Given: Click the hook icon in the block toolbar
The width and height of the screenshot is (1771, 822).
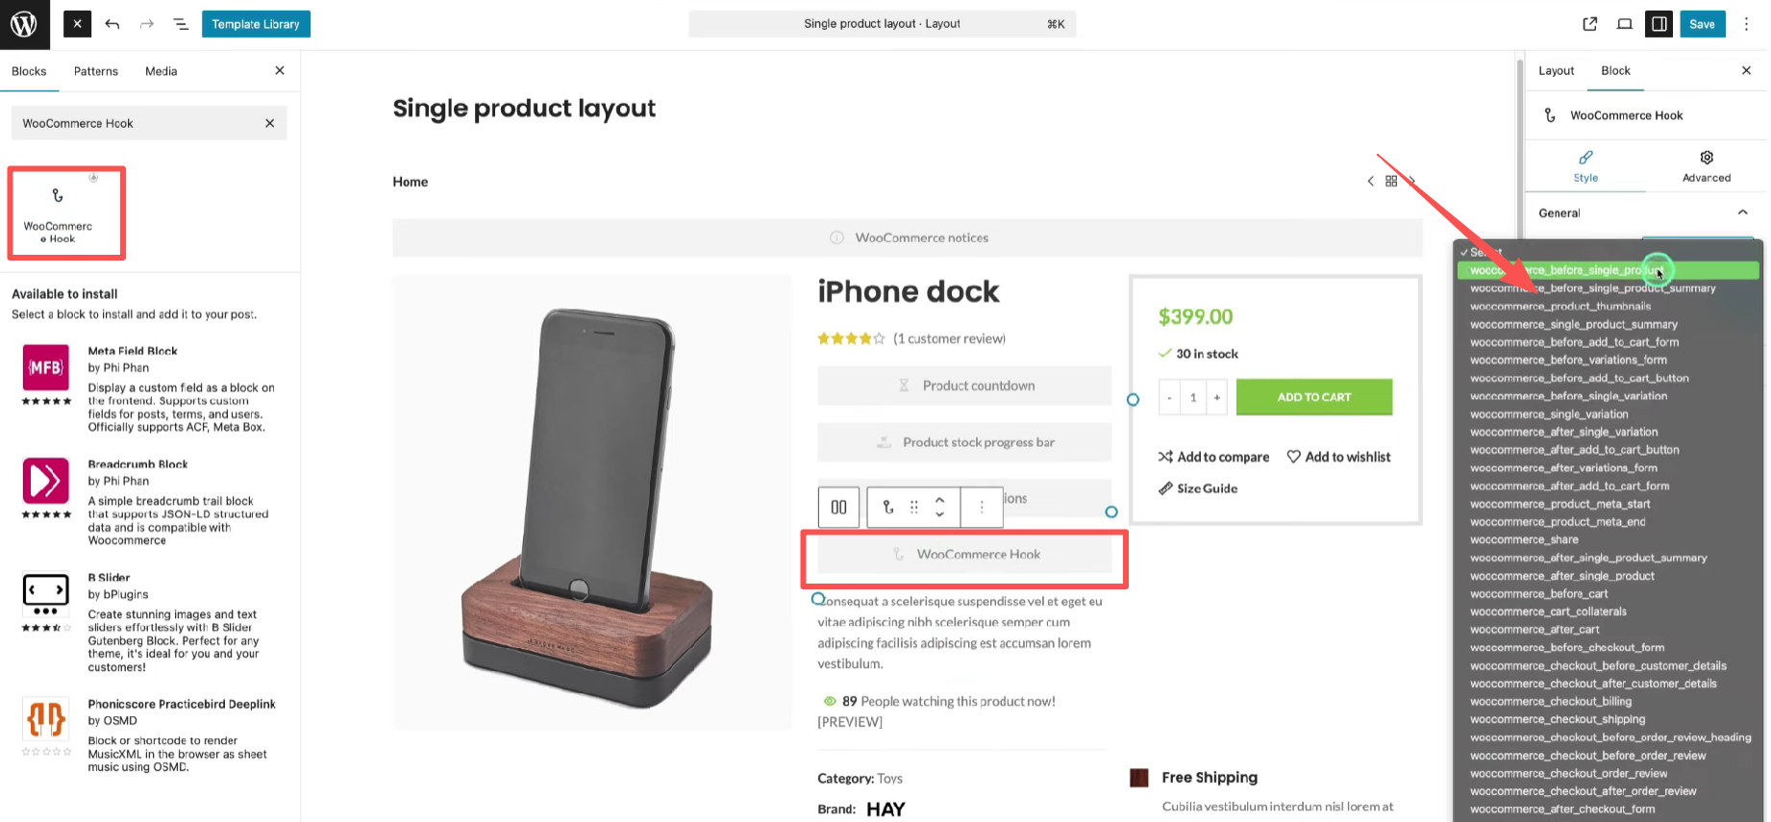Looking at the screenshot, I should click(x=885, y=507).
